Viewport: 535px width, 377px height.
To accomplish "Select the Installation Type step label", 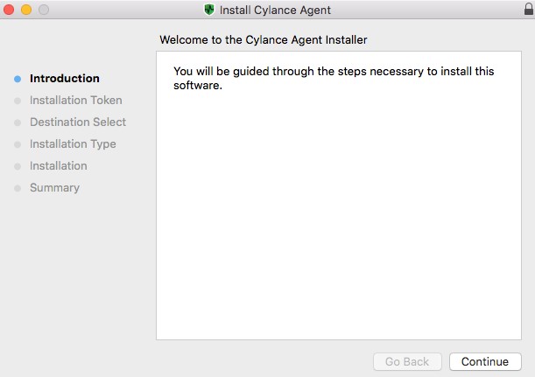I will pos(73,144).
